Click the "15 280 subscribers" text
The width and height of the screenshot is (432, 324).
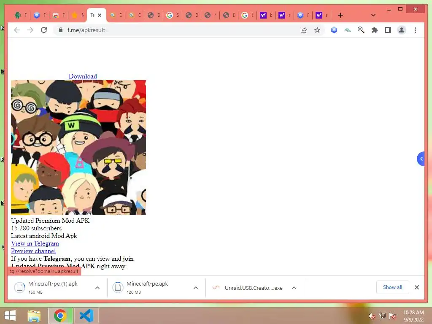[x=36, y=228]
